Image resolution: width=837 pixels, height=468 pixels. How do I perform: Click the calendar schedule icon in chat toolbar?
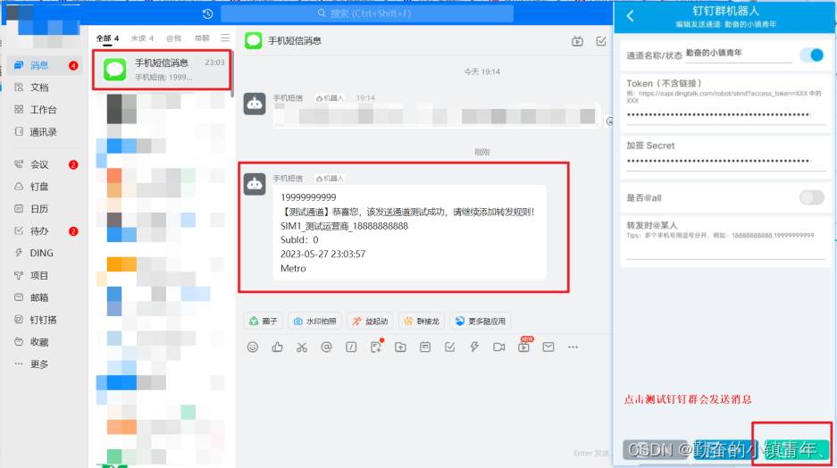point(425,347)
